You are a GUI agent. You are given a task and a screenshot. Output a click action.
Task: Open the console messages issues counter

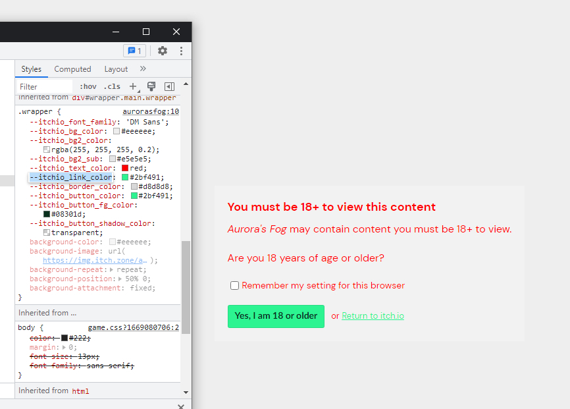[134, 51]
